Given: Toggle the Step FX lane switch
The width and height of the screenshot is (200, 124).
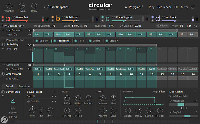Looking at the screenshot, I should 107,41.
